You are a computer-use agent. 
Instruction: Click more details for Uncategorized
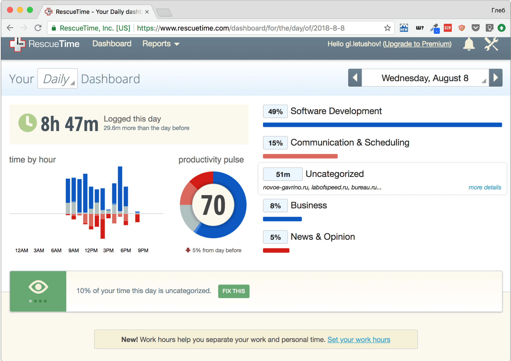[x=485, y=187]
